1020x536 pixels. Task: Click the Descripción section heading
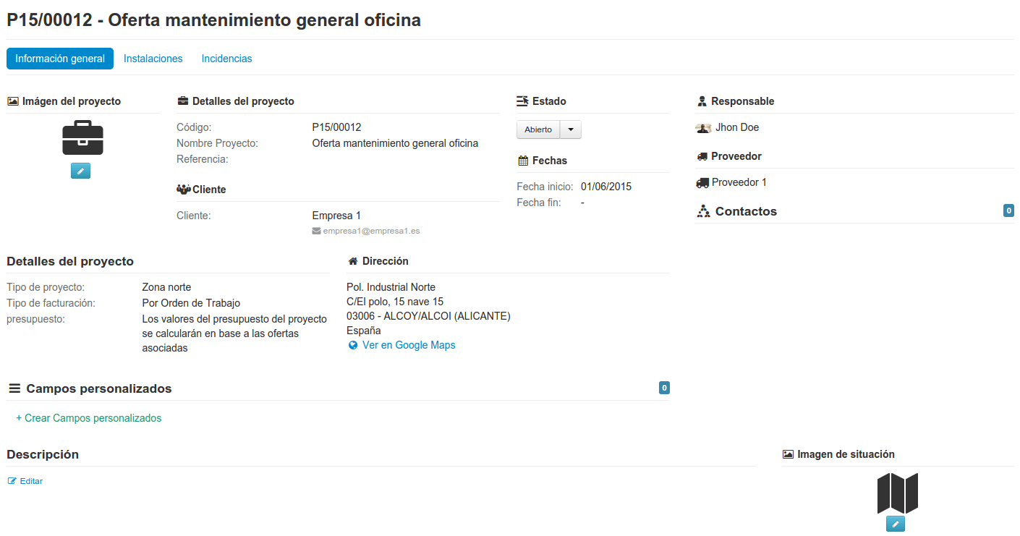coord(43,454)
